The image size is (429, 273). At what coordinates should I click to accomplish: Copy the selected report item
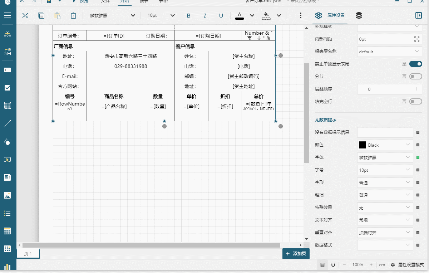click(x=41, y=15)
